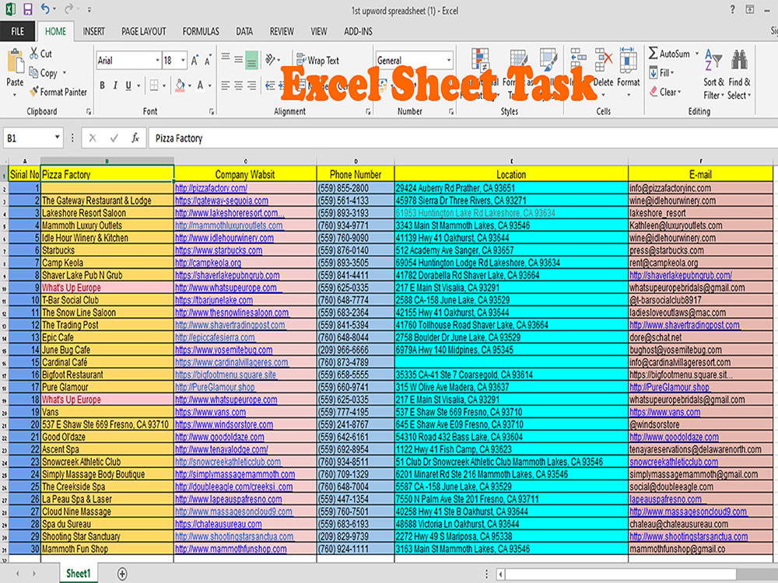Open the Font dialog launcher
The image size is (778, 583).
point(212,112)
